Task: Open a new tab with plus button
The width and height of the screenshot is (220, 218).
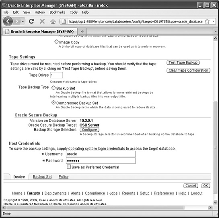Action: [82, 31]
